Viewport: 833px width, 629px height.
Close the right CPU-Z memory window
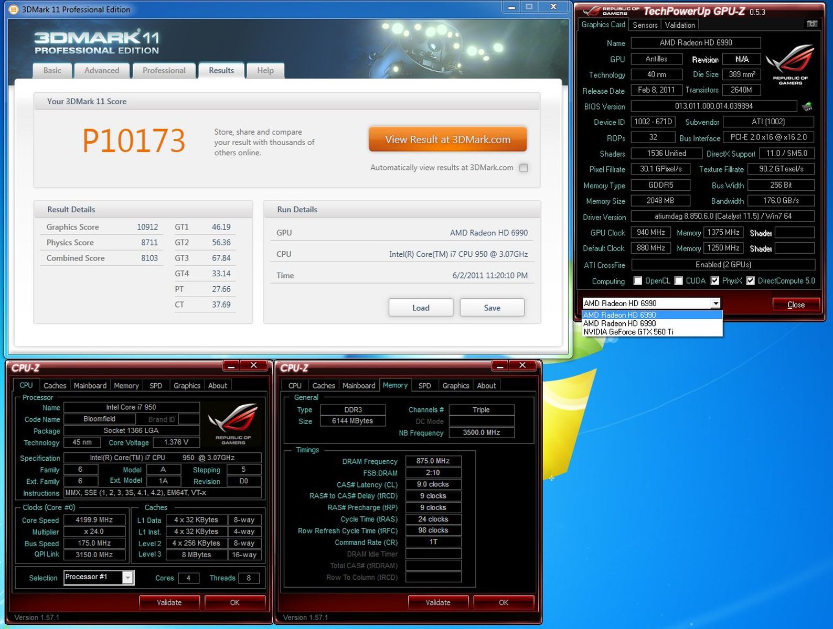pos(522,365)
